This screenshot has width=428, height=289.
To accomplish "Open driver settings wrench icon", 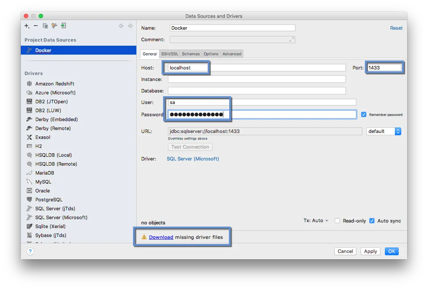I will [54, 26].
